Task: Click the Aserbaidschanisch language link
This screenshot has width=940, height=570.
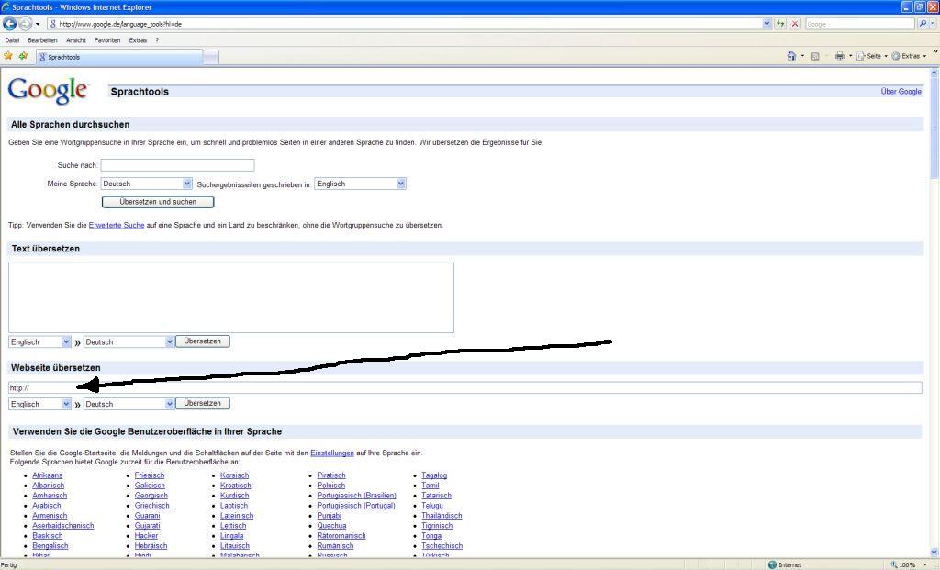Action: 63,526
